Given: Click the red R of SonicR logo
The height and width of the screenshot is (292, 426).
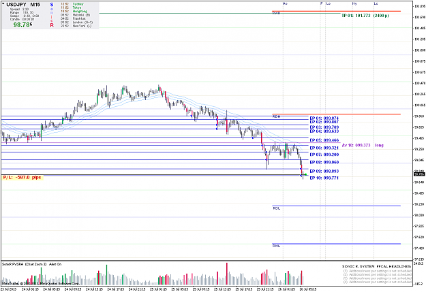Looking at the screenshot, I should [x=52, y=25].
